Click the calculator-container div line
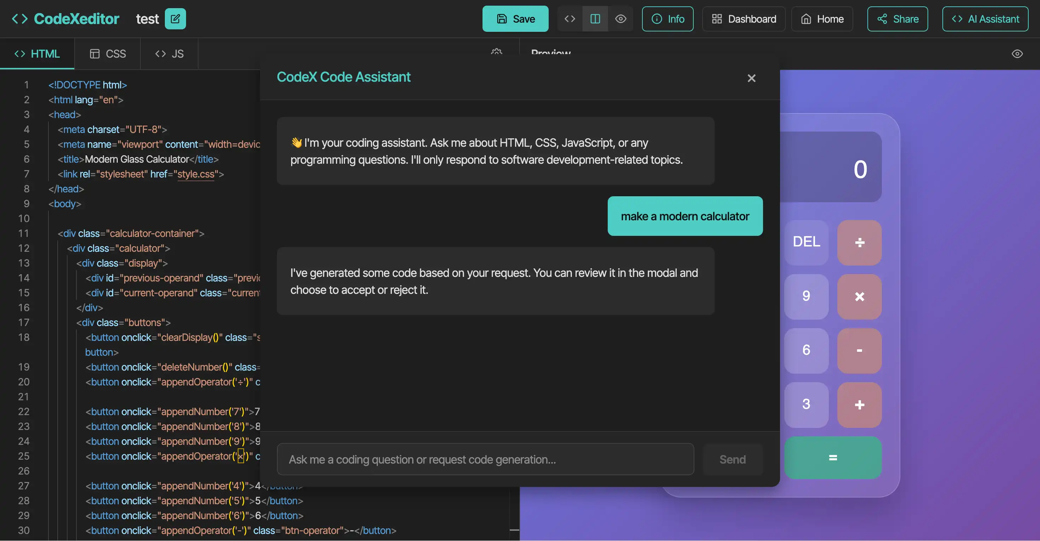This screenshot has height=541, width=1040. point(131,234)
